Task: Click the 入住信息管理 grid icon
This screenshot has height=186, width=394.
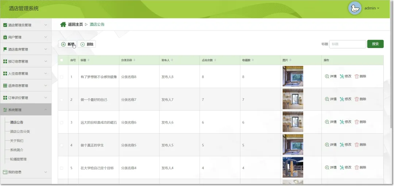Action: [5, 74]
